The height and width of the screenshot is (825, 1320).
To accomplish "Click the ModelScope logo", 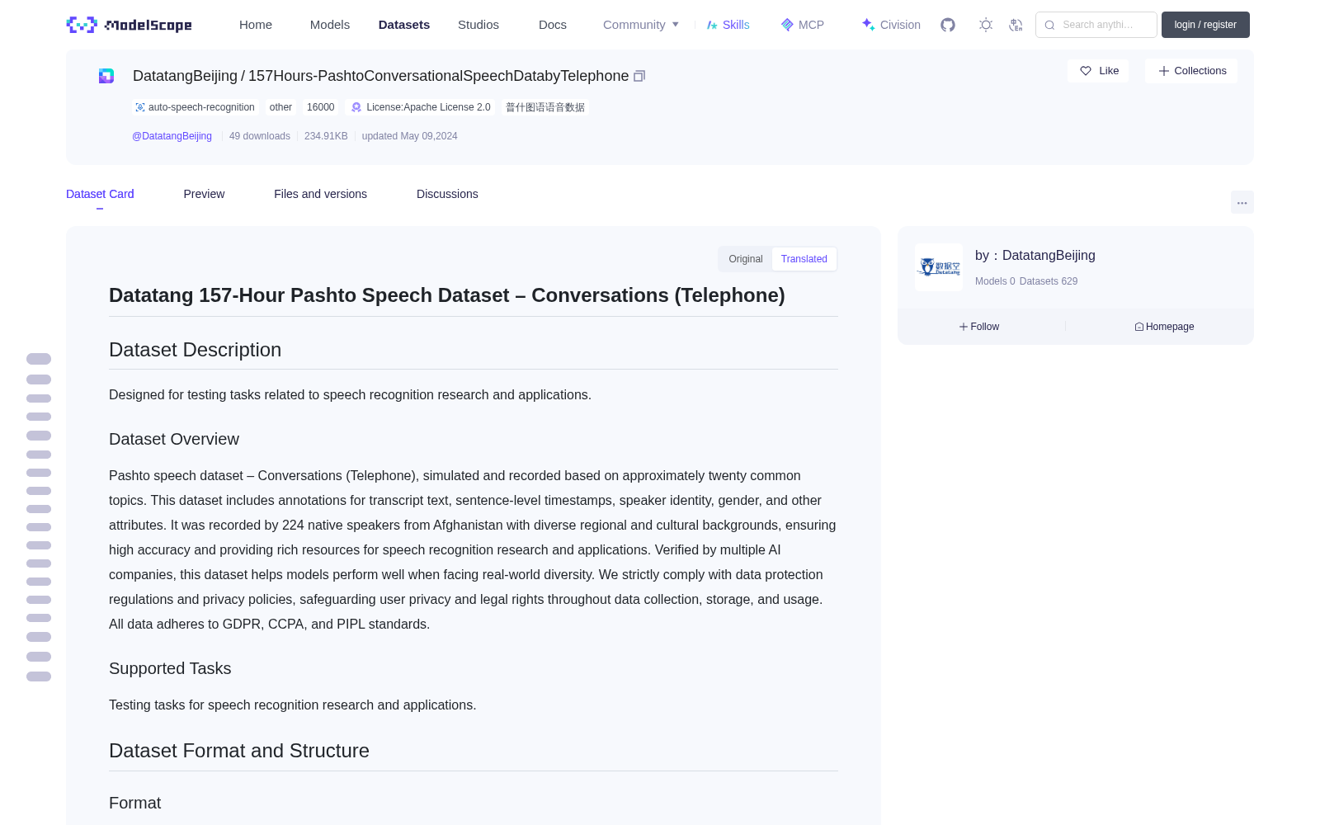I will click(130, 25).
